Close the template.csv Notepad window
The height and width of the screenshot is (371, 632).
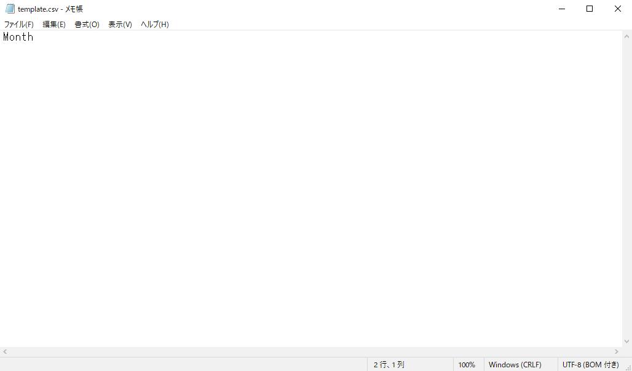[x=617, y=9]
